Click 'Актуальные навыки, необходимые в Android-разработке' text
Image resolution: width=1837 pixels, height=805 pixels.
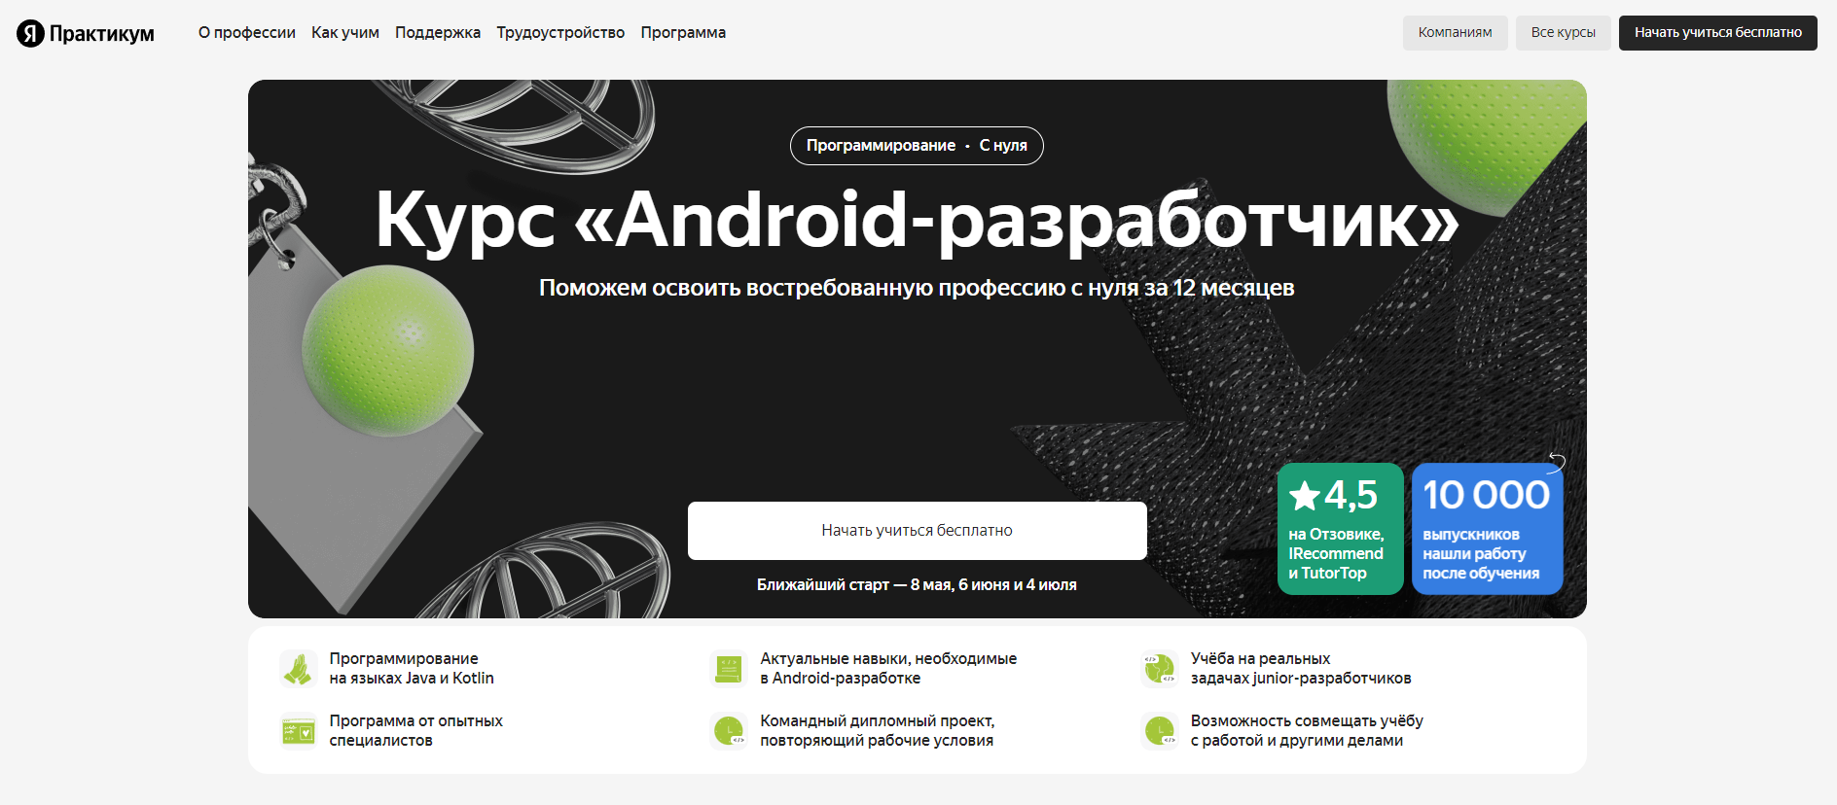click(x=888, y=669)
